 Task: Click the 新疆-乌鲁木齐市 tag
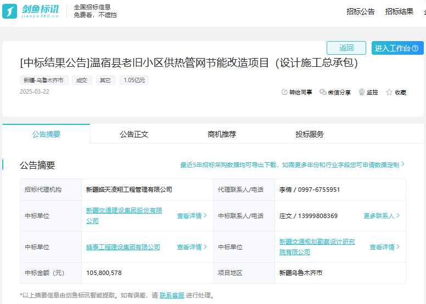(44, 81)
